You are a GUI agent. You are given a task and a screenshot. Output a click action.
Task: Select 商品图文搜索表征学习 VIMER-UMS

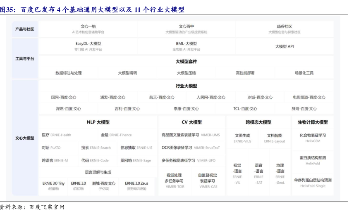[x=191, y=135]
